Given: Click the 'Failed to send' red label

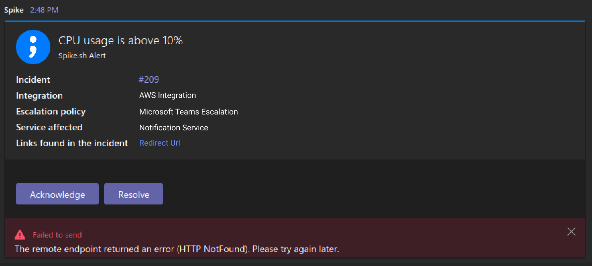Looking at the screenshot, I should [x=57, y=235].
